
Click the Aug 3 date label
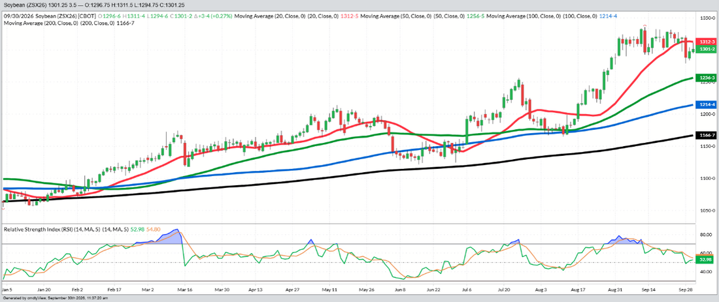(541, 290)
